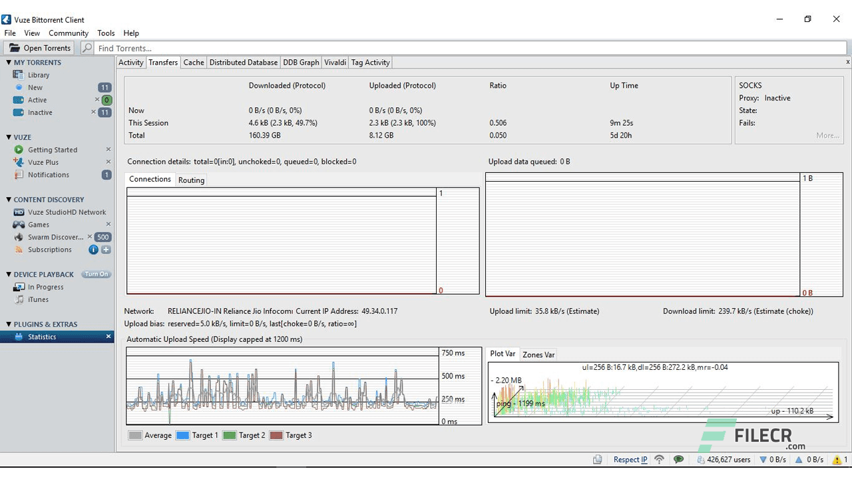The image size is (852, 479).
Task: Open the Tools menu
Action: pos(106,33)
